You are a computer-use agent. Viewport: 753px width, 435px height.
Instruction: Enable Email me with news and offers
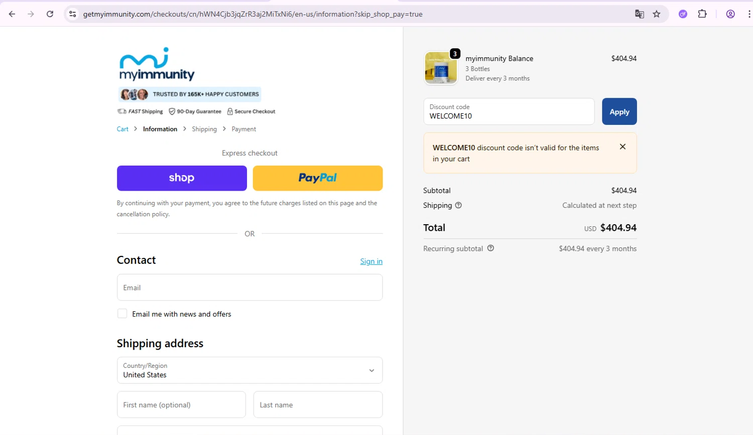point(122,314)
